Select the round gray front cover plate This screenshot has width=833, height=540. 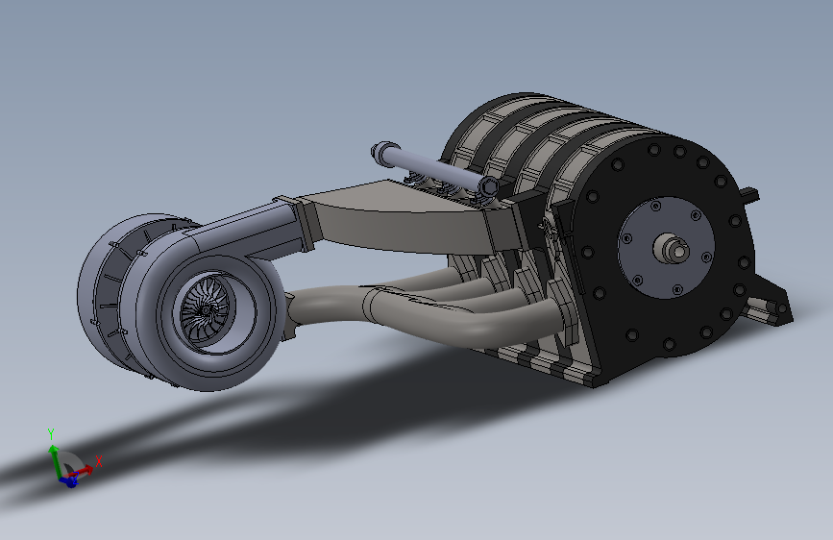click(x=666, y=247)
